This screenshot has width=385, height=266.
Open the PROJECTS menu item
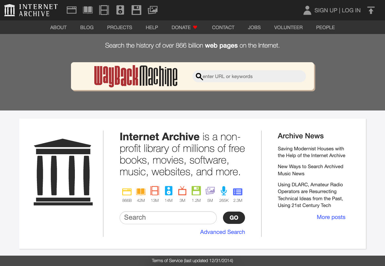tap(120, 28)
